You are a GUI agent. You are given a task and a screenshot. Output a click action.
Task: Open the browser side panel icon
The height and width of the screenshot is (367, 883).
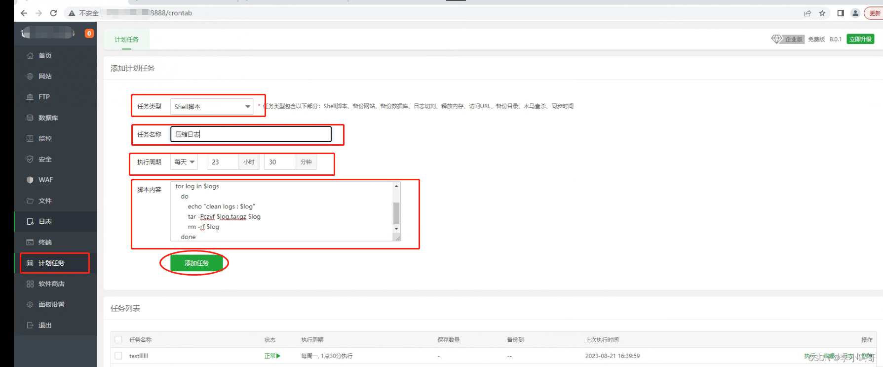coord(841,13)
